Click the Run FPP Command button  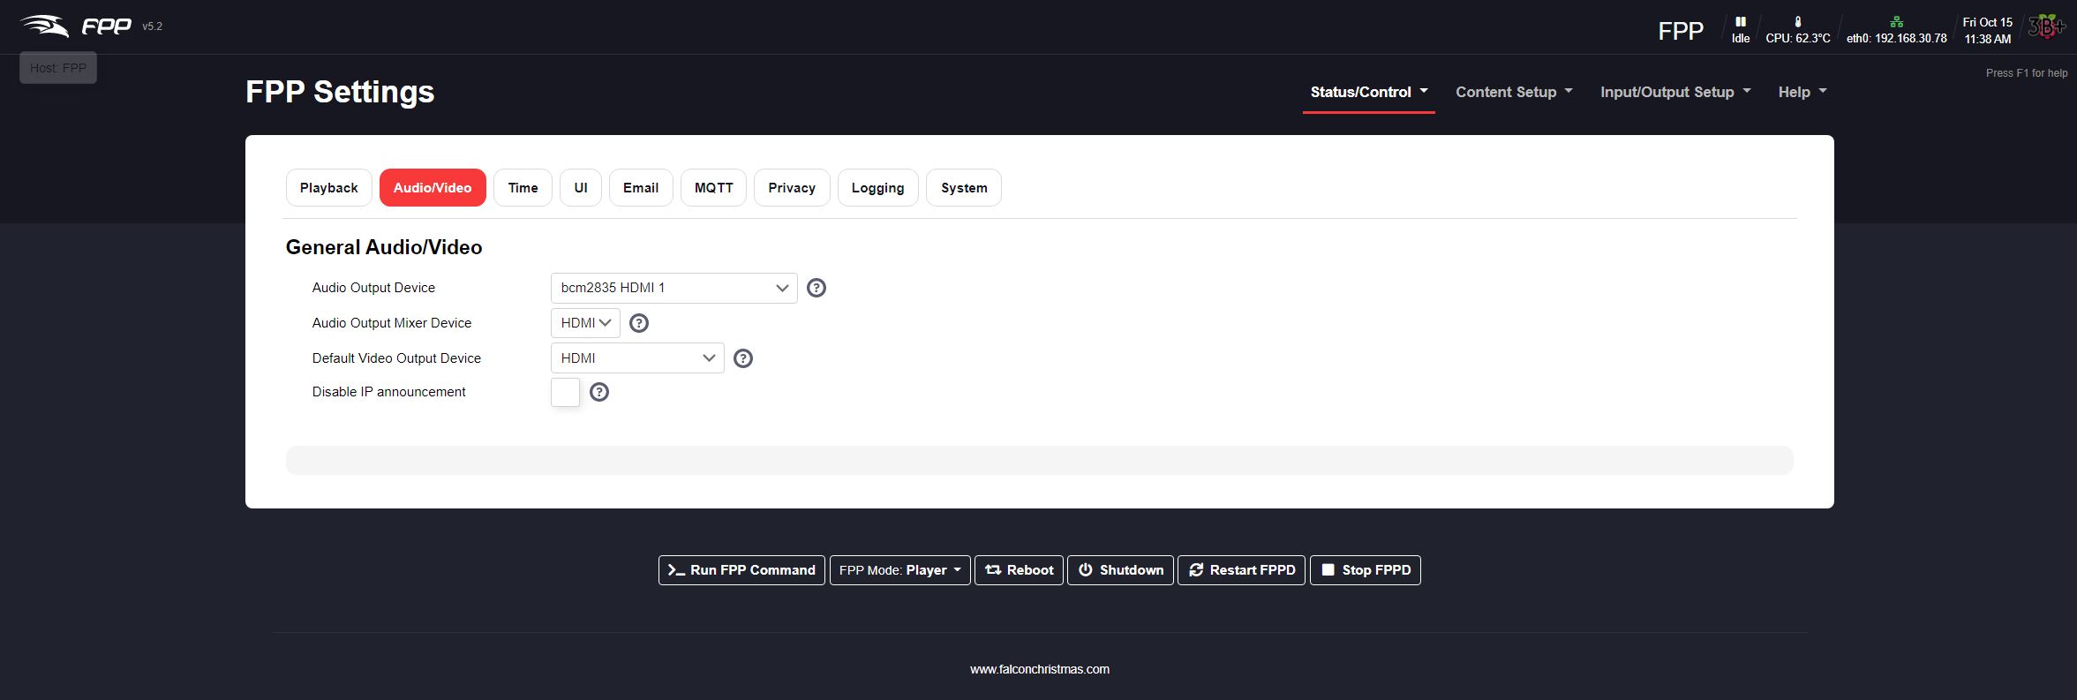click(x=741, y=570)
